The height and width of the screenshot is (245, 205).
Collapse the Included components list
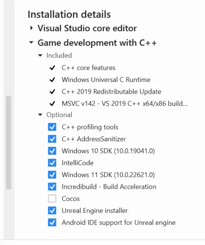pyautogui.click(x=40, y=55)
